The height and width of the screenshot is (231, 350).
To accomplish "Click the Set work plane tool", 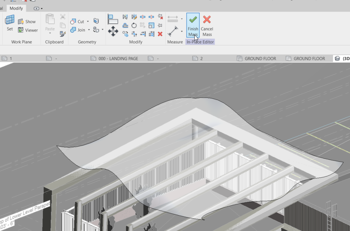I will click(10, 23).
